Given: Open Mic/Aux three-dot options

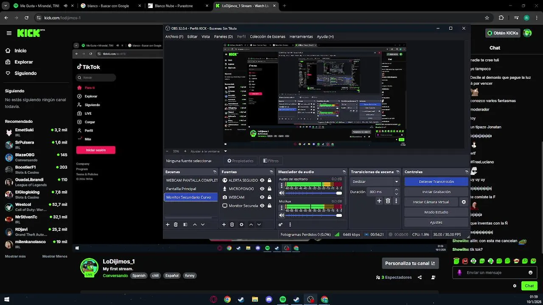Looking at the screenshot, I should [x=282, y=208].
